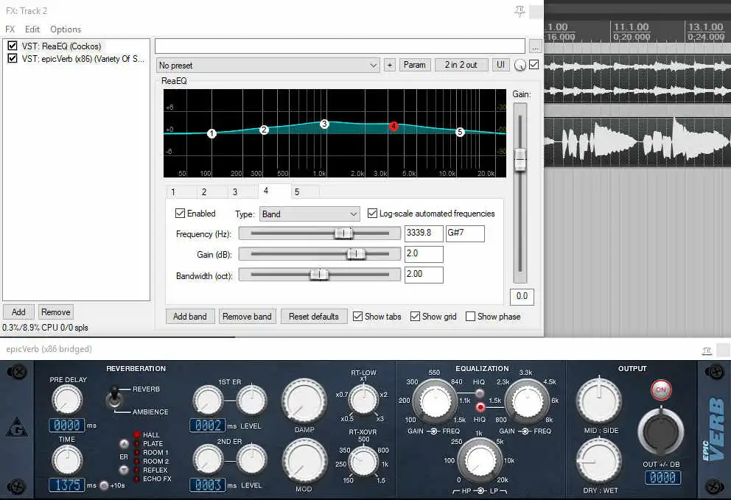Open the FX menu
Viewport: 731px width, 500px height.
tap(10, 29)
